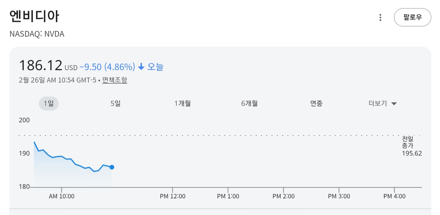The image size is (440, 215).
Task: Click the 전일 종가 195.62 label
Action: [x=411, y=146]
